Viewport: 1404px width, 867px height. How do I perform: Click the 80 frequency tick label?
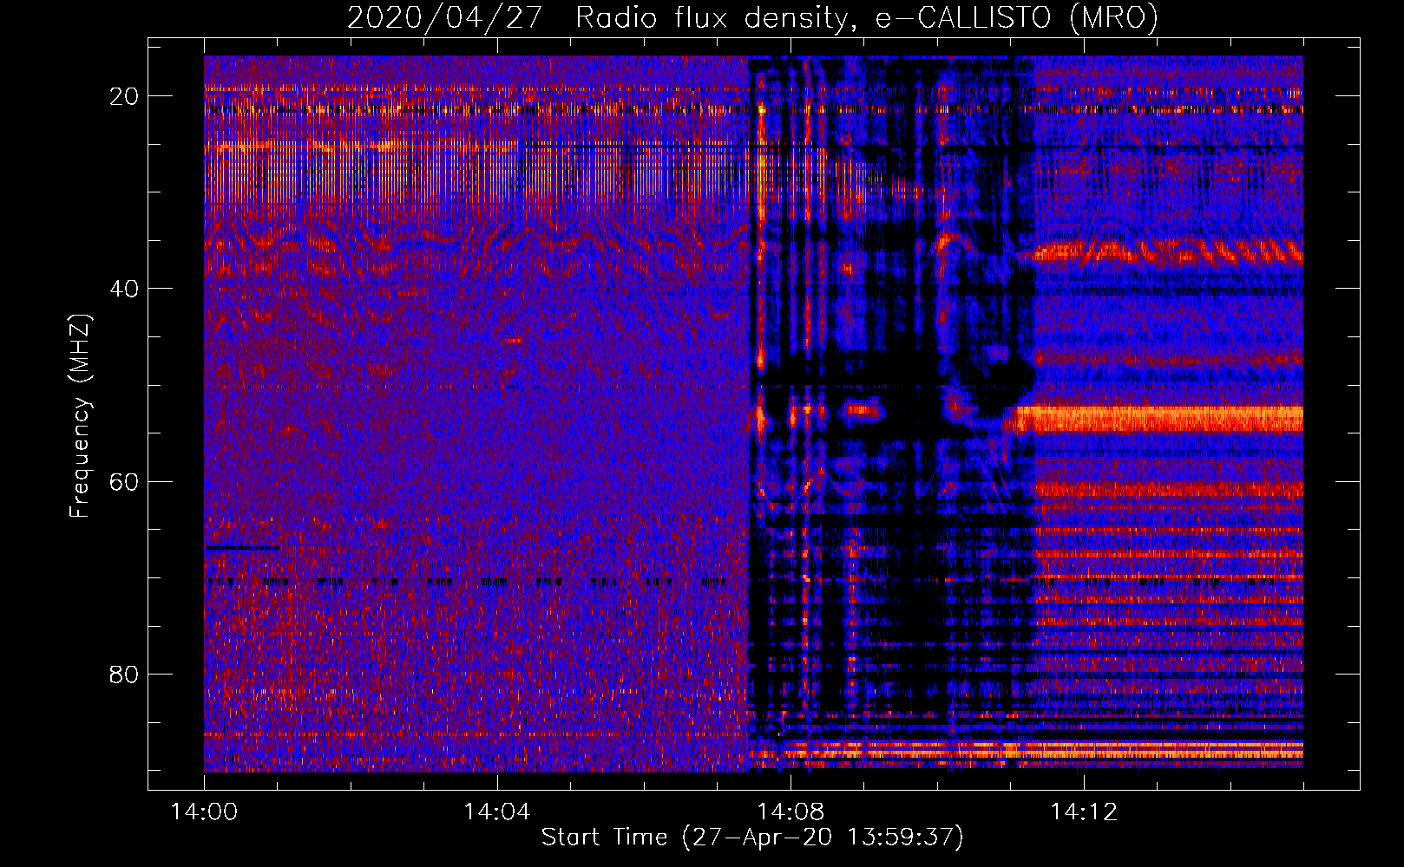pyautogui.click(x=124, y=674)
